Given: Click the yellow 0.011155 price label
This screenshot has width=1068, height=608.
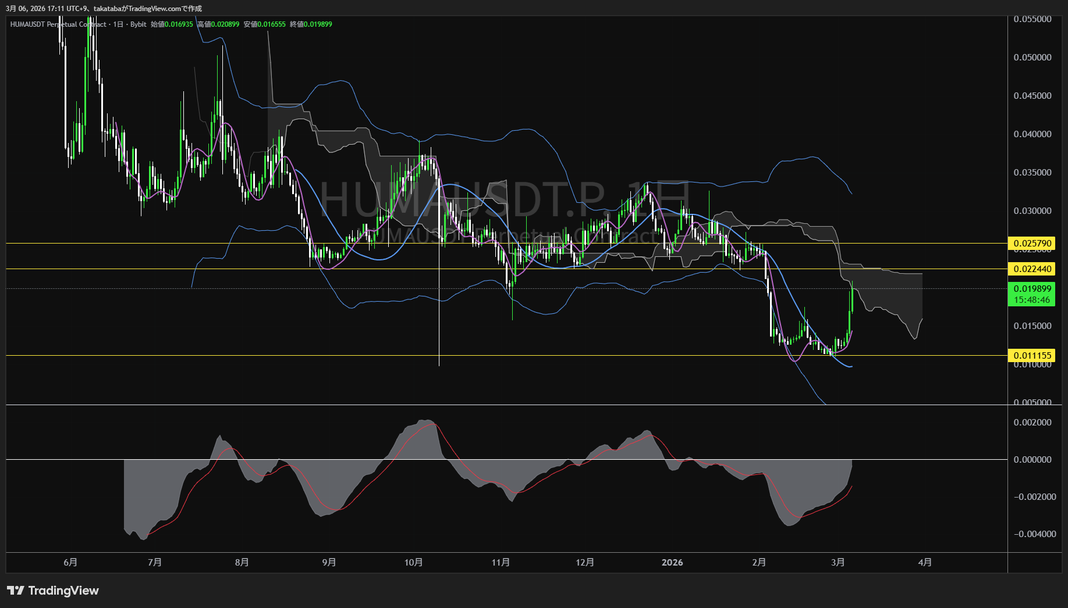Looking at the screenshot, I should tap(1032, 355).
